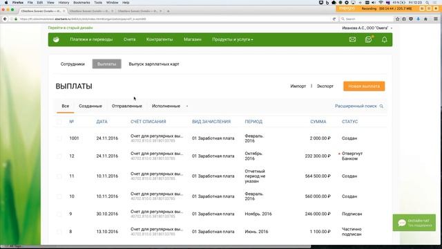The height and width of the screenshot is (249, 442).
Task: Expand the Продукты и услуги dropdown
Action: tap(233, 39)
